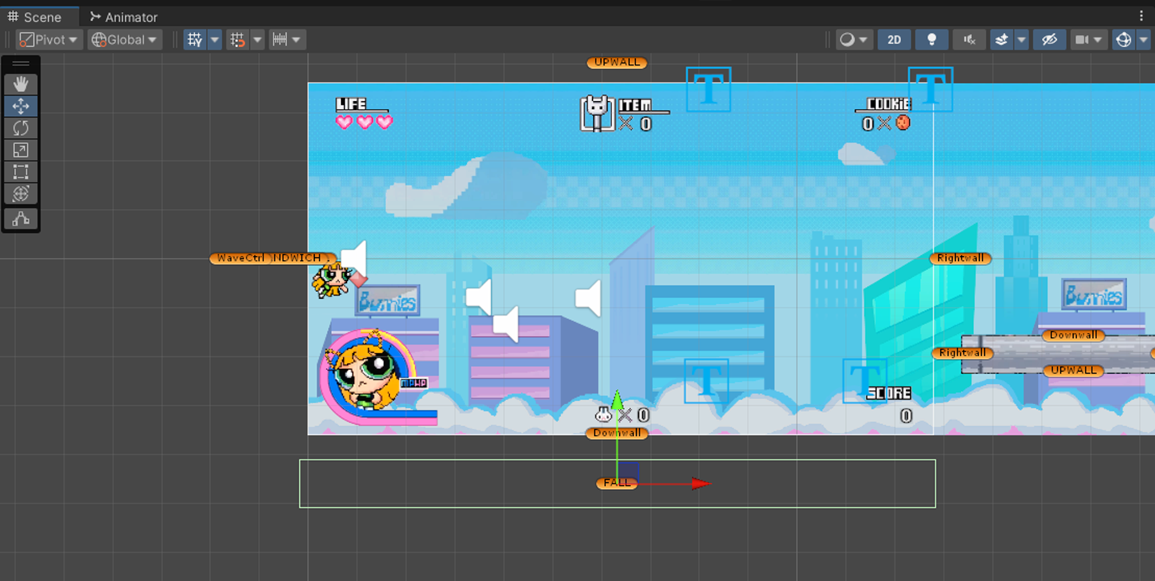Click the red X-axis move arrow
Viewport: 1155px width, 581px height.
coord(700,484)
